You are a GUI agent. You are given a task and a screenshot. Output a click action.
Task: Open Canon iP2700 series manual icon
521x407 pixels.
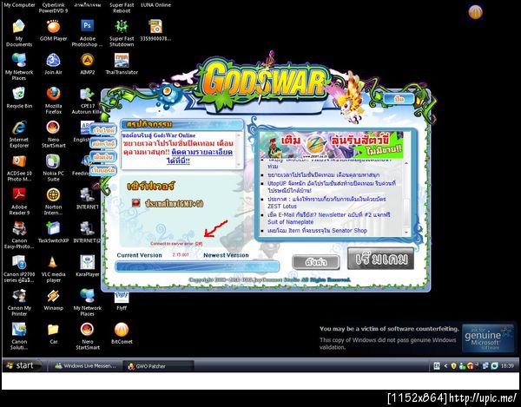click(19, 269)
